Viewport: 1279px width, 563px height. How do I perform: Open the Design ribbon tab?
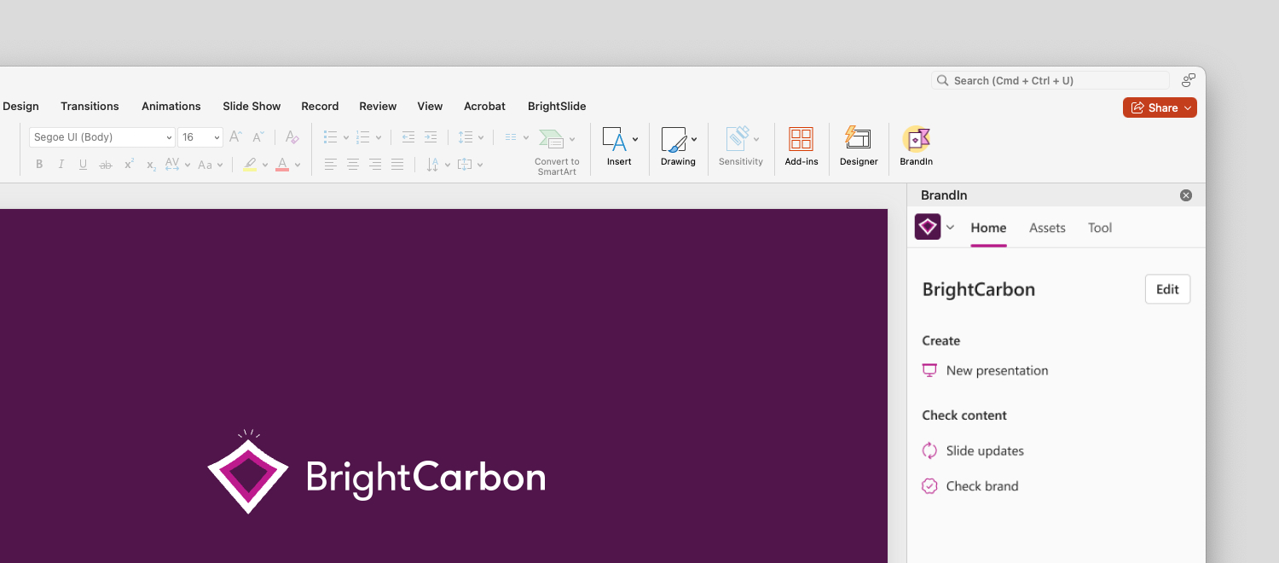pos(20,107)
